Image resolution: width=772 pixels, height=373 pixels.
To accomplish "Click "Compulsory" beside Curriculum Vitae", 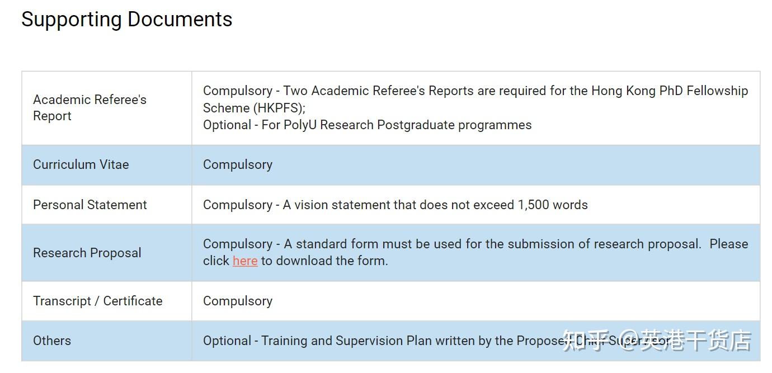I will 238,164.
